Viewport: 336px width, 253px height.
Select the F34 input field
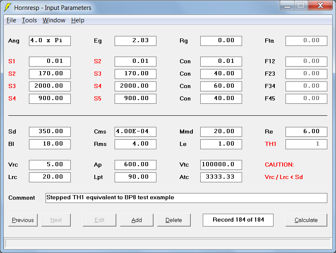coord(307,86)
